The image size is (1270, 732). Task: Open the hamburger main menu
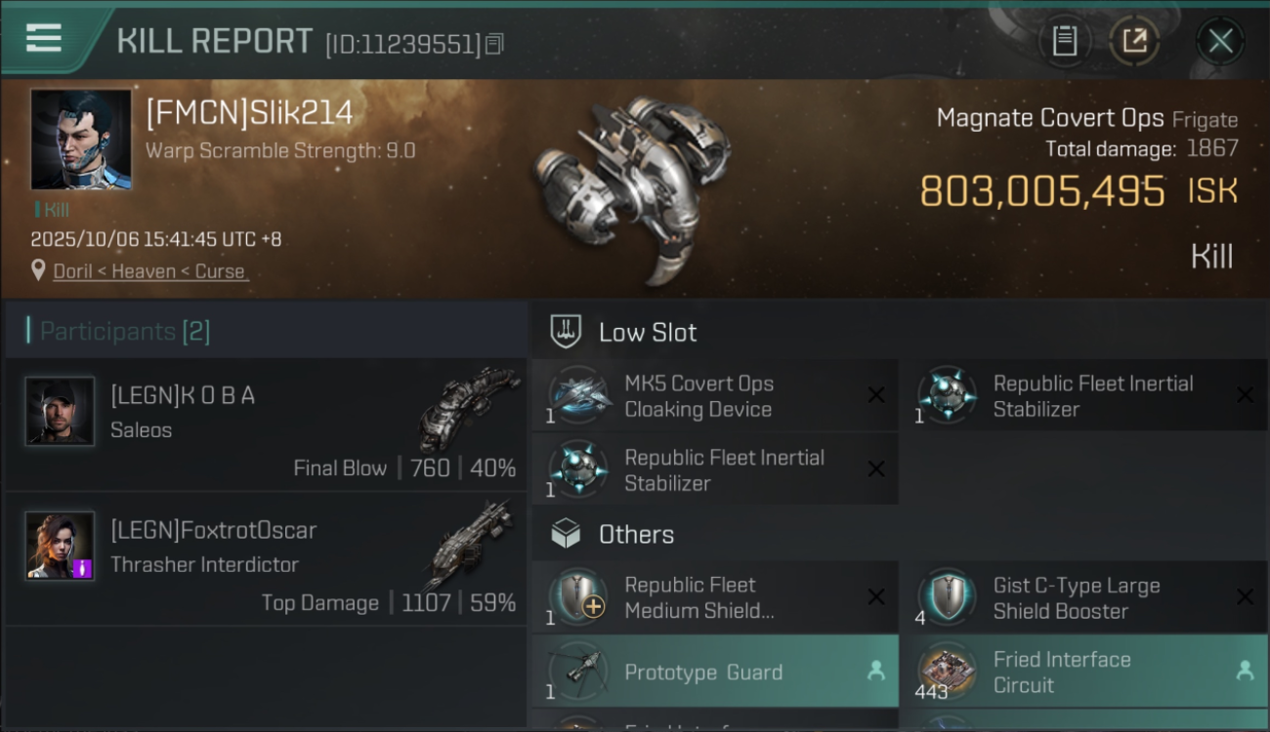click(x=44, y=38)
